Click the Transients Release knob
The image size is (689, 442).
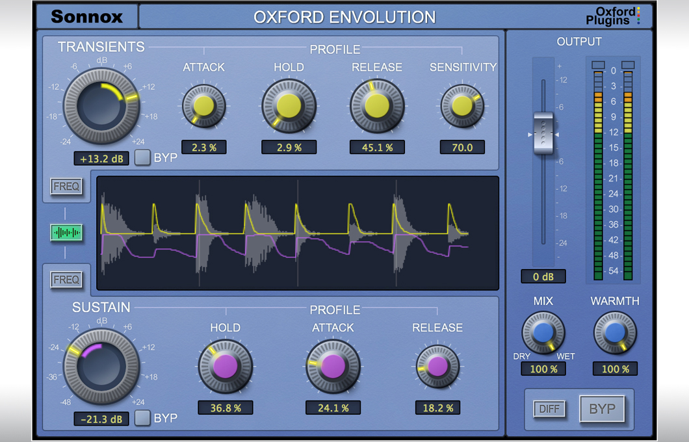(377, 106)
